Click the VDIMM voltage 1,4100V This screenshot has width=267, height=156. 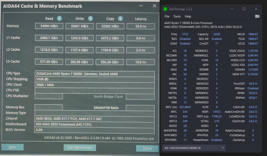(253, 70)
